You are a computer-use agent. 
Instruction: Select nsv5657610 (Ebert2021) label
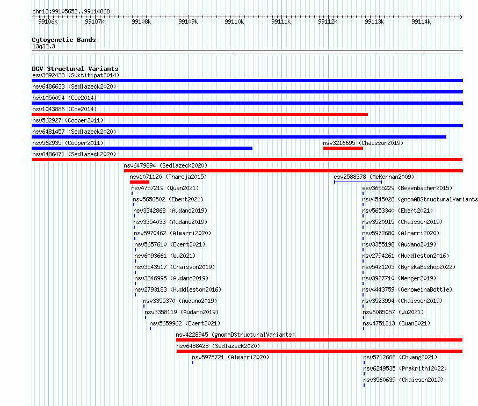pos(170,244)
